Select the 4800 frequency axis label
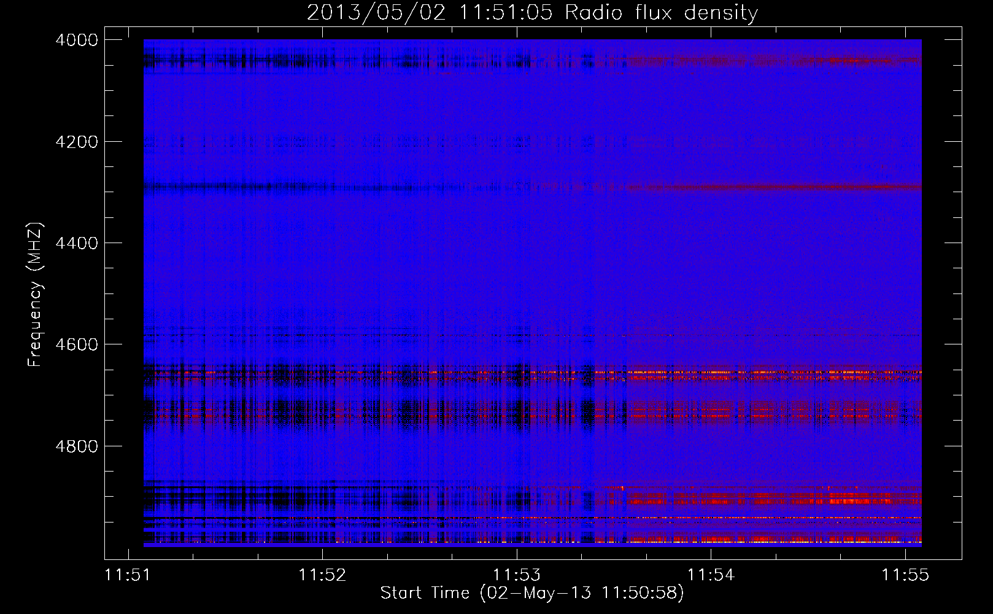The image size is (993, 614). click(x=77, y=446)
